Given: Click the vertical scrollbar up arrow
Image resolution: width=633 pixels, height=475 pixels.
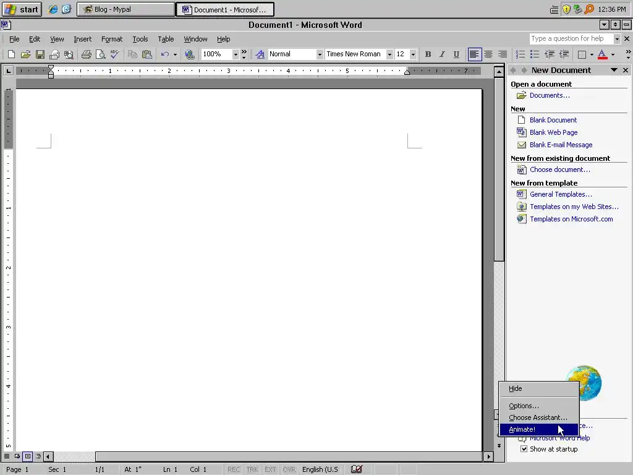Looking at the screenshot, I should [x=499, y=72].
